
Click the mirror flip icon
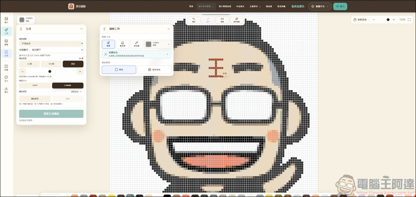[222, 20]
